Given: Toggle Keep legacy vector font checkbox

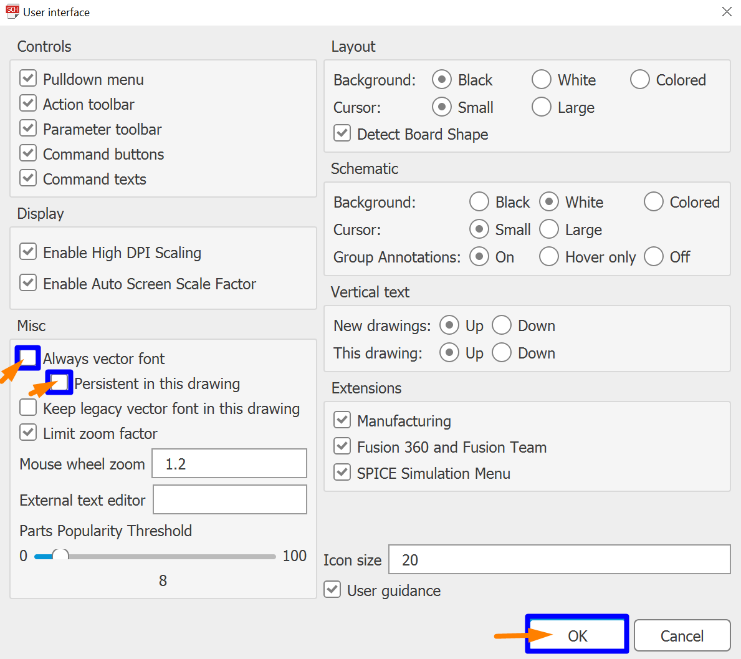Looking at the screenshot, I should [28, 408].
